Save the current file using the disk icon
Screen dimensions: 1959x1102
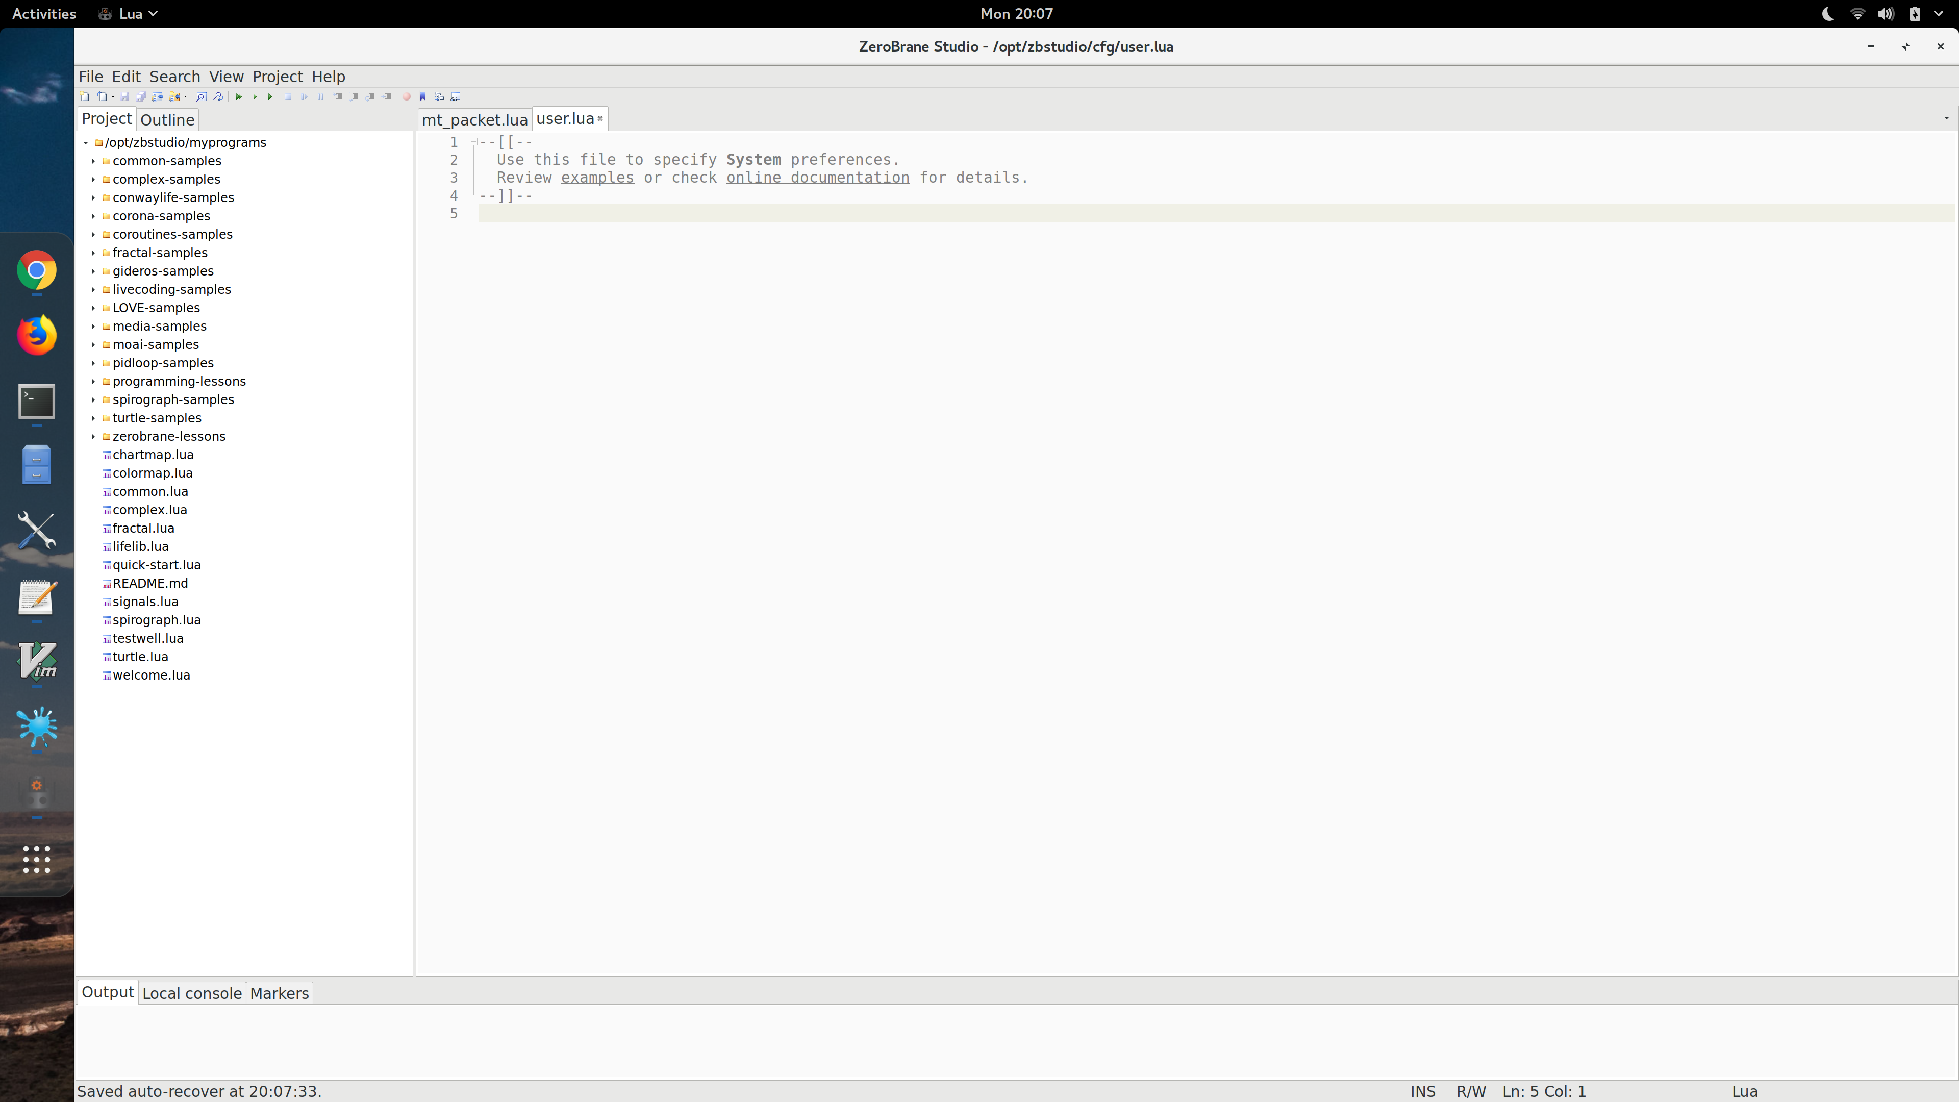click(124, 96)
